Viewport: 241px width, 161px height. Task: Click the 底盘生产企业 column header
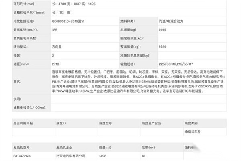click(151, 123)
